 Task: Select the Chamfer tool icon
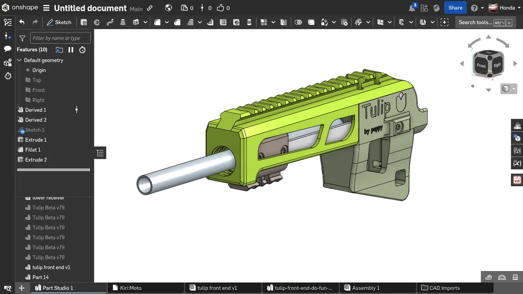coord(177,23)
